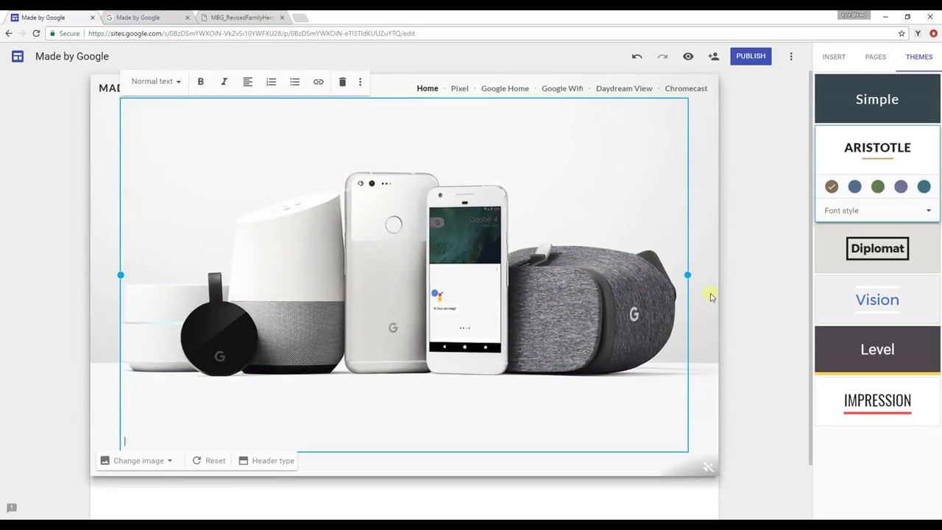
Task: Toggle bold text formatting
Action: click(x=200, y=82)
